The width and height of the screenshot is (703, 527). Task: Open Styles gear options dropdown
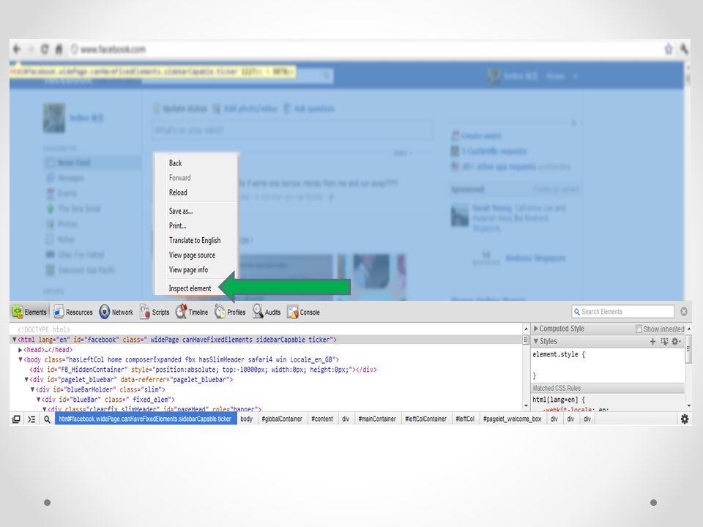[x=676, y=342]
